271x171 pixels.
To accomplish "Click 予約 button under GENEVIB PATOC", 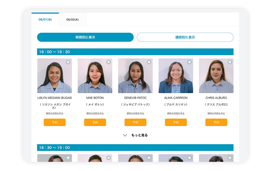I will (x=135, y=122).
